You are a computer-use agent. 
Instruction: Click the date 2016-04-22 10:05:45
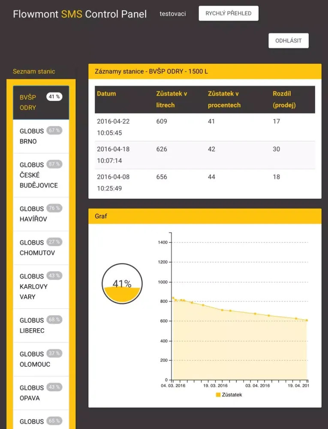coord(113,127)
